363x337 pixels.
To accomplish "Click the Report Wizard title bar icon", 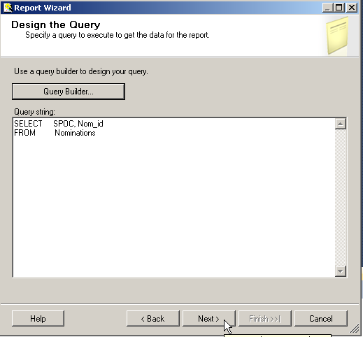I will [x=8, y=8].
